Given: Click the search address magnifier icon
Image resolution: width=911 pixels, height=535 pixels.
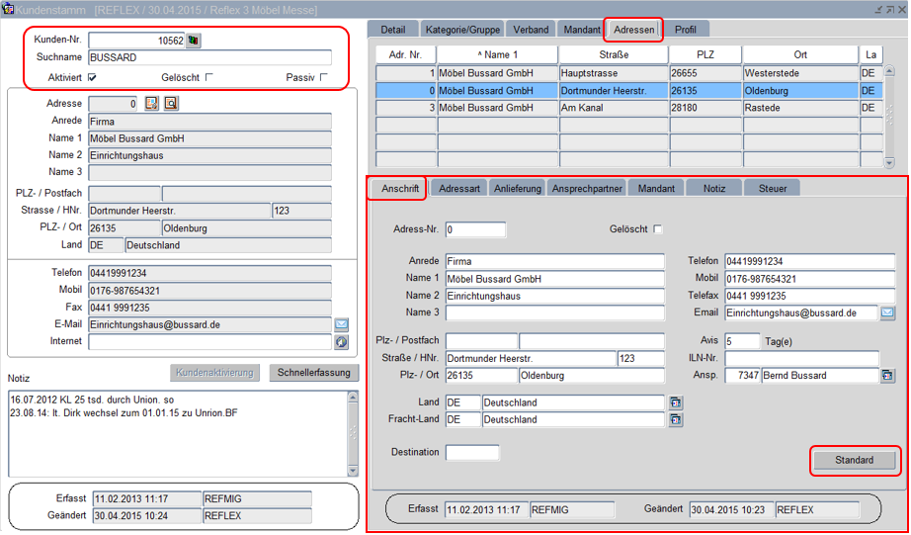Looking at the screenshot, I should pyautogui.click(x=170, y=103).
